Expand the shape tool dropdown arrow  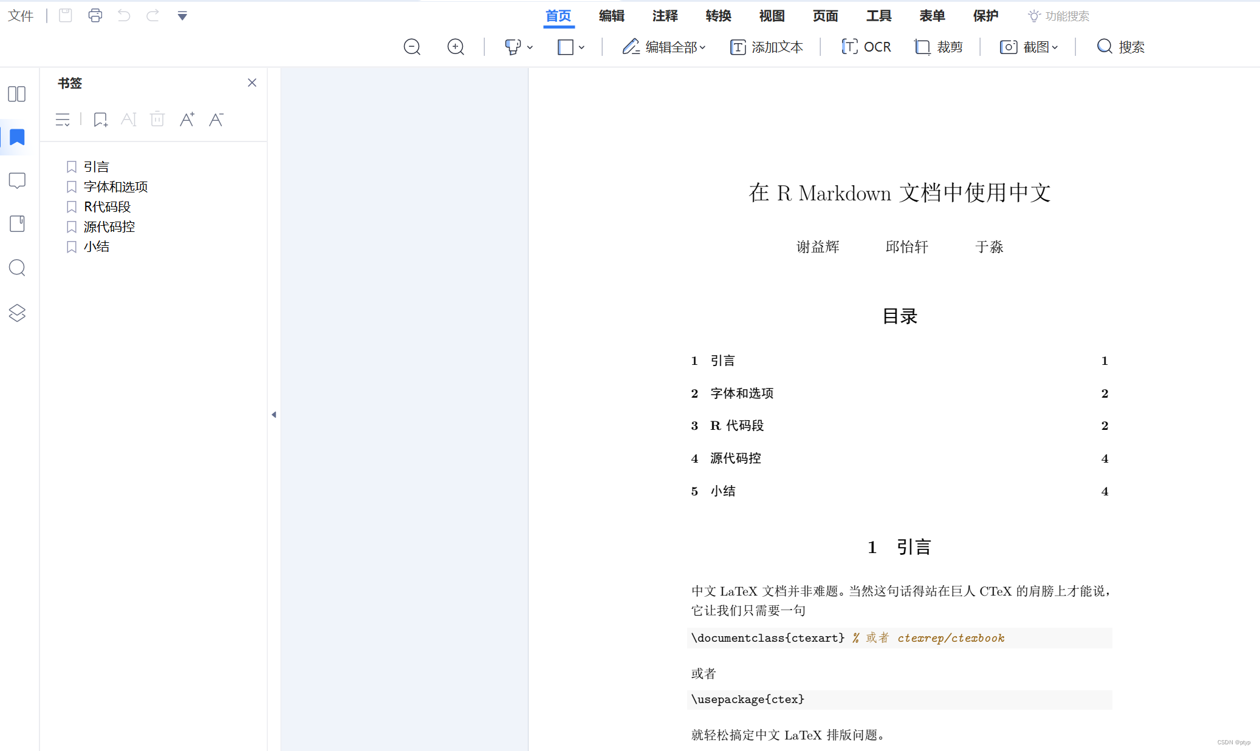point(582,47)
